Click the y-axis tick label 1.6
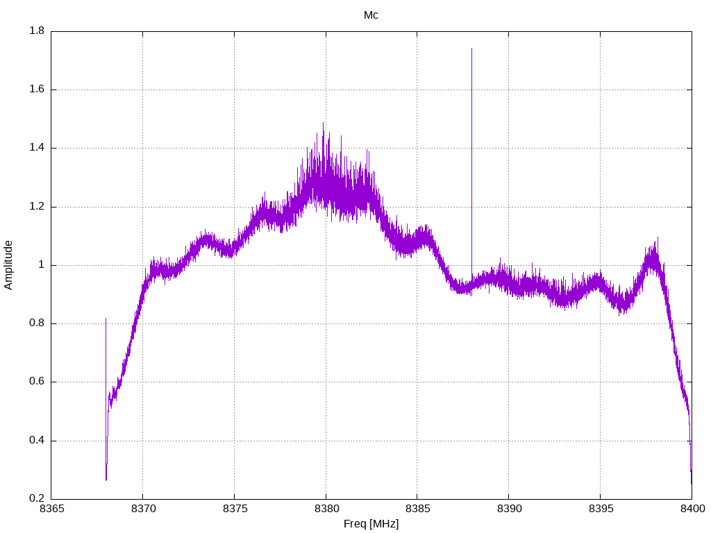The height and width of the screenshot is (533, 711). point(37,90)
